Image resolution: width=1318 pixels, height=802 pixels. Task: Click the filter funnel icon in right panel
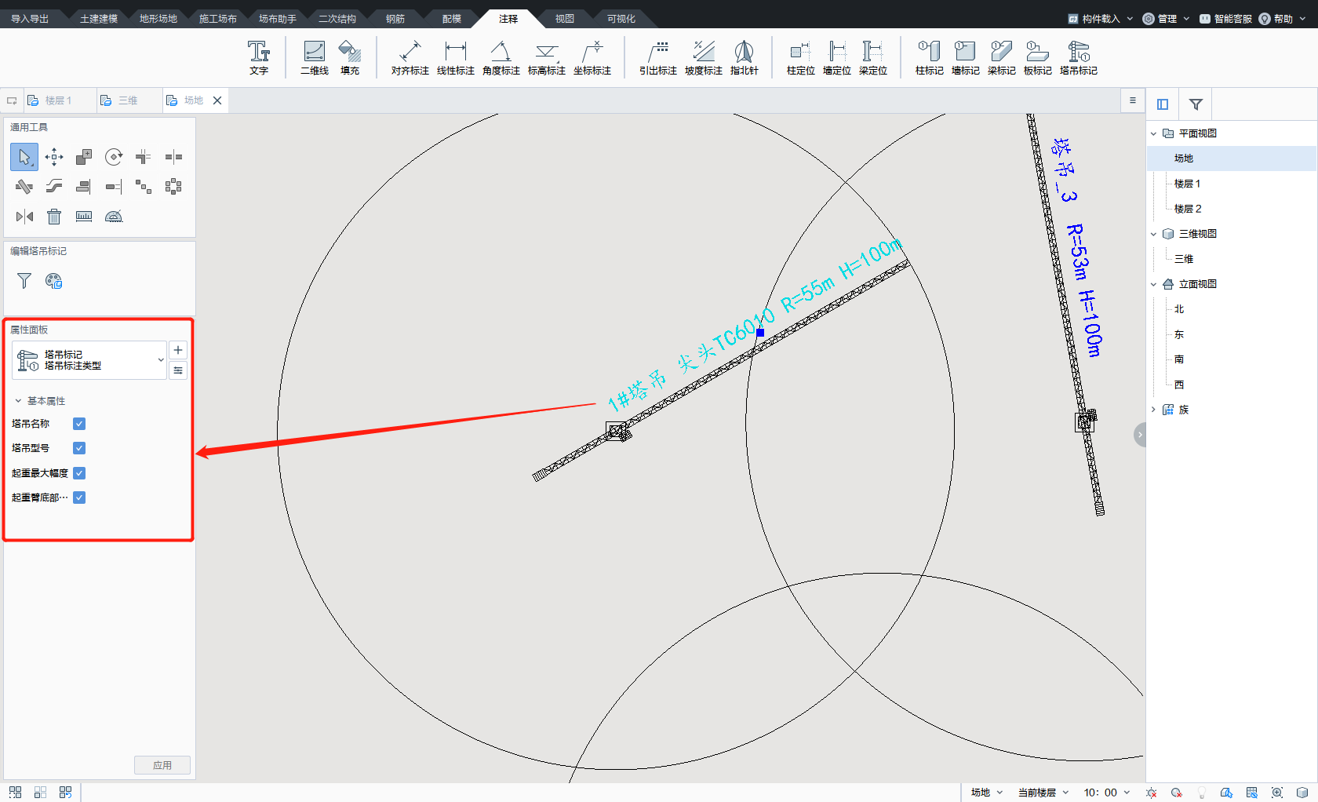1196,104
